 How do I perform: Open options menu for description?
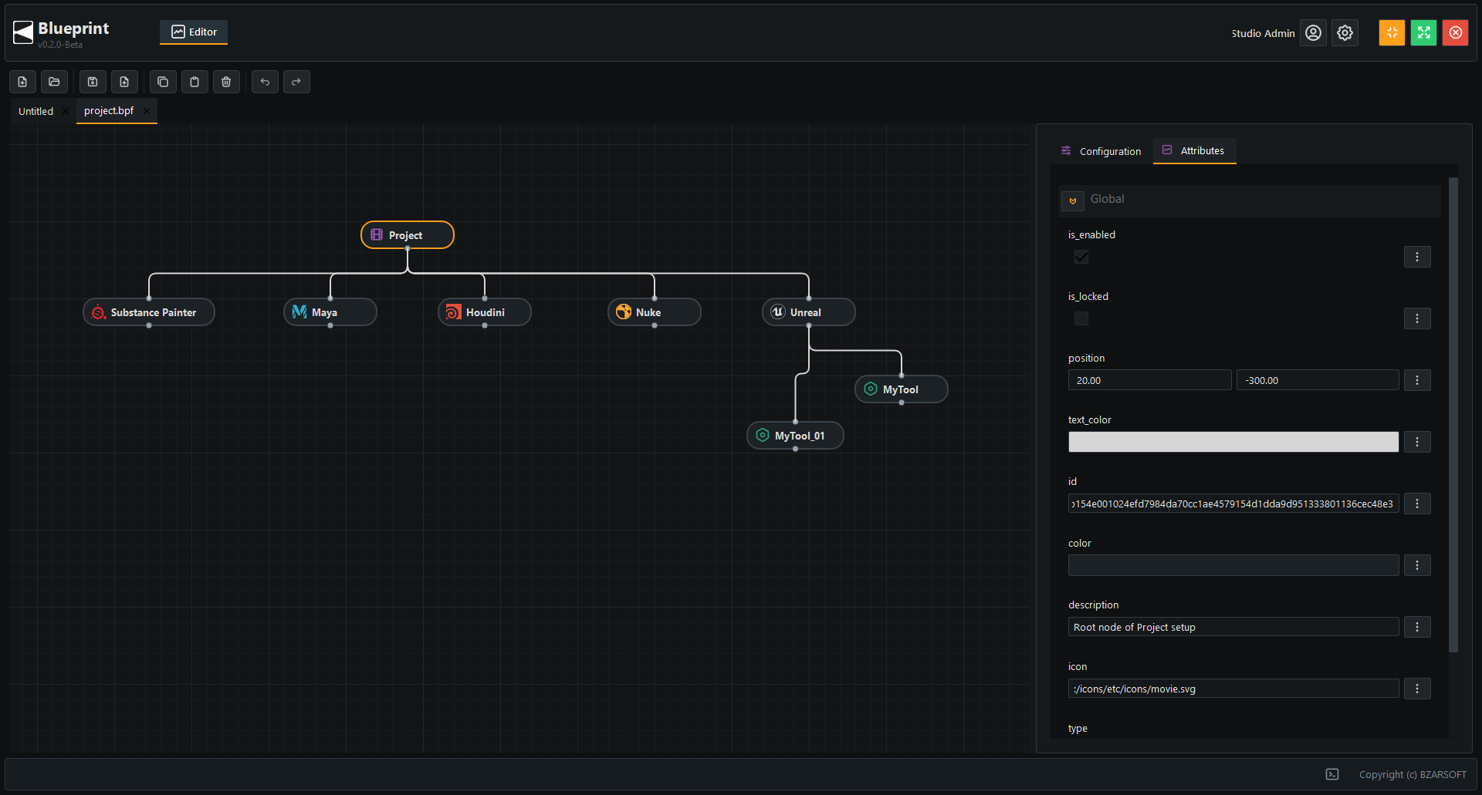tap(1417, 627)
